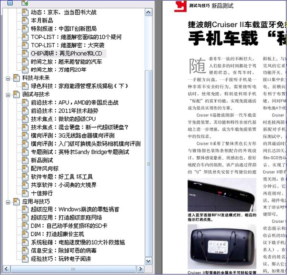
Task: Go to 时间之旅：万维网20年
Action: tap(58, 70)
